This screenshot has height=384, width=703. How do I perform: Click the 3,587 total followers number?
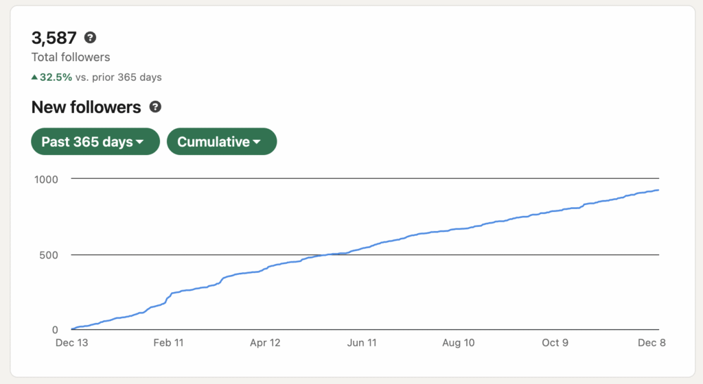[x=54, y=38]
